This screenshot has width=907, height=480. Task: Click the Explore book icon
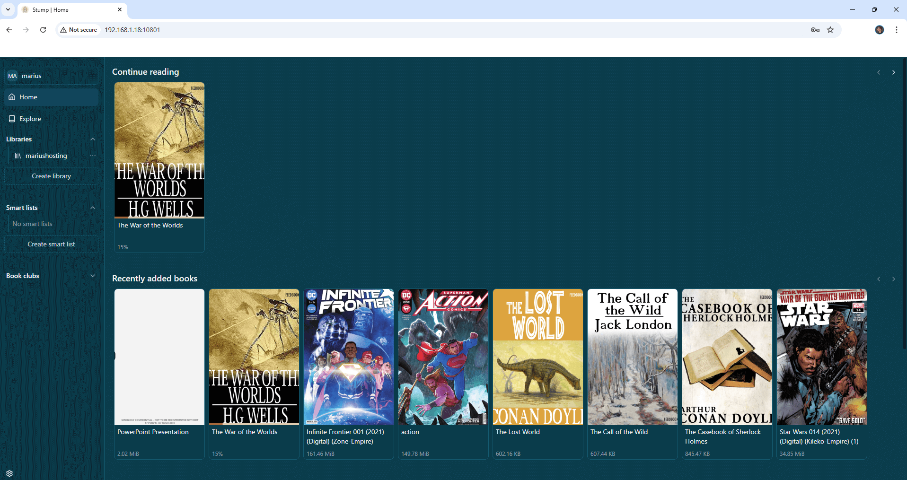(x=12, y=119)
